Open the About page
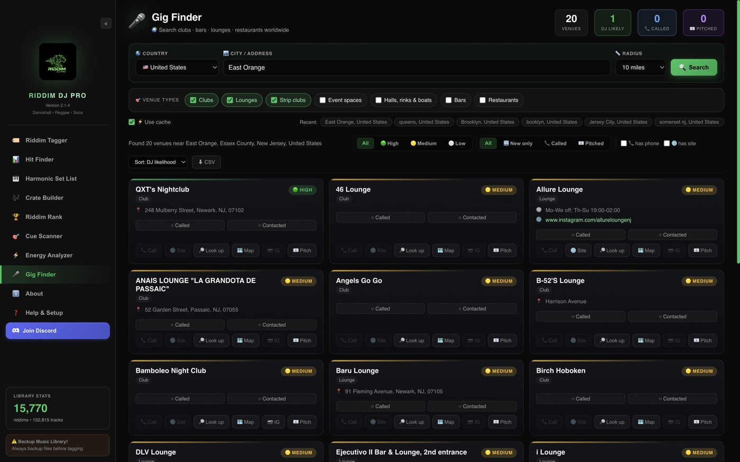 point(58,294)
